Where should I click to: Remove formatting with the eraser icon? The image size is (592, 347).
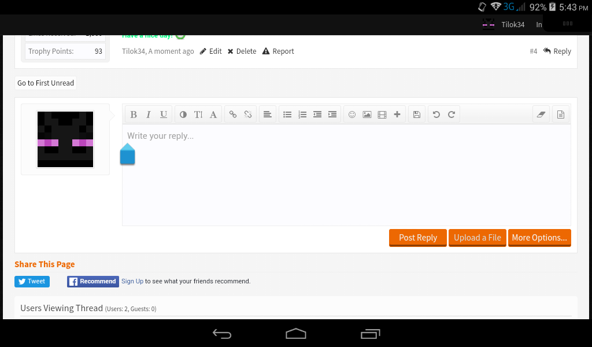point(541,115)
